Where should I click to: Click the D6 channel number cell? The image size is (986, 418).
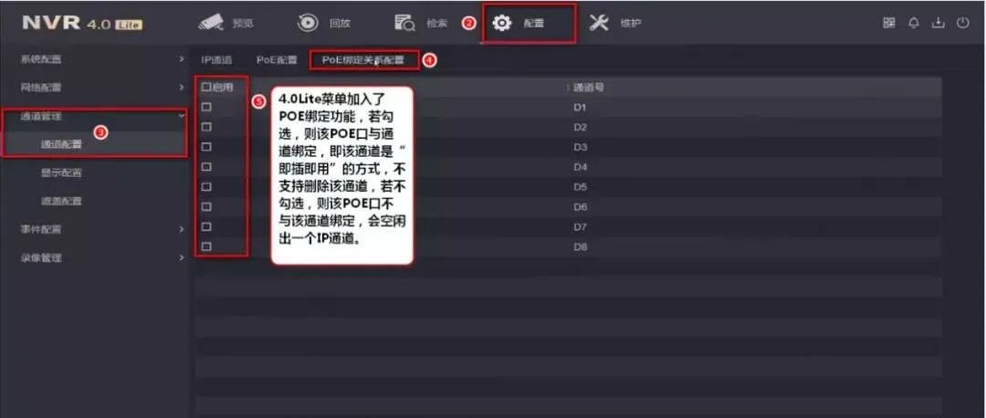click(x=580, y=207)
